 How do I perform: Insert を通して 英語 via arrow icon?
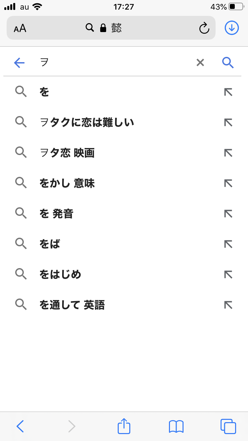coord(228,305)
